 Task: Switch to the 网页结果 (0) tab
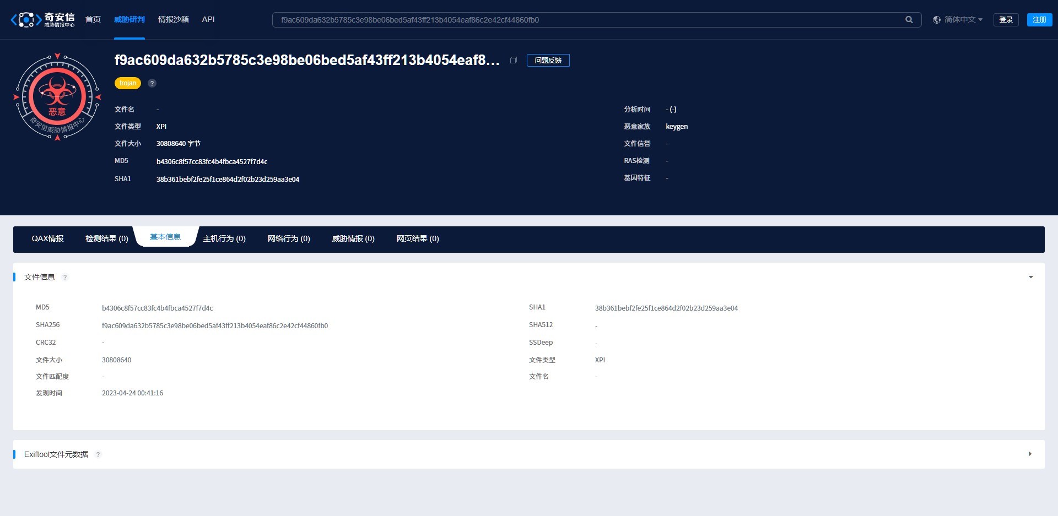418,238
